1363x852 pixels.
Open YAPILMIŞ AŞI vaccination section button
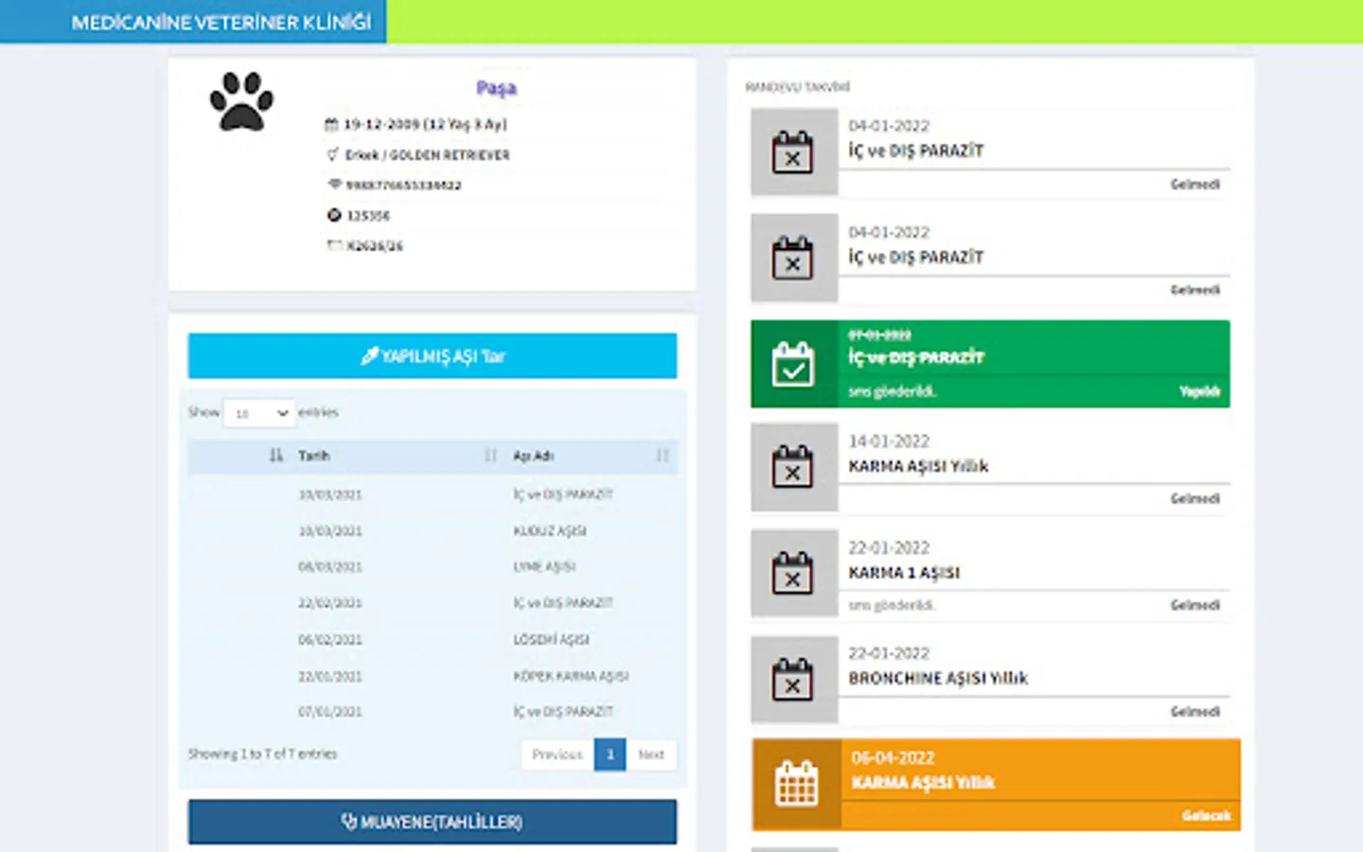[433, 356]
